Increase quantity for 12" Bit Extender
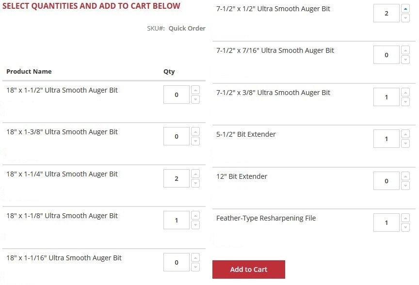This screenshot has width=419, height=285. click(405, 176)
